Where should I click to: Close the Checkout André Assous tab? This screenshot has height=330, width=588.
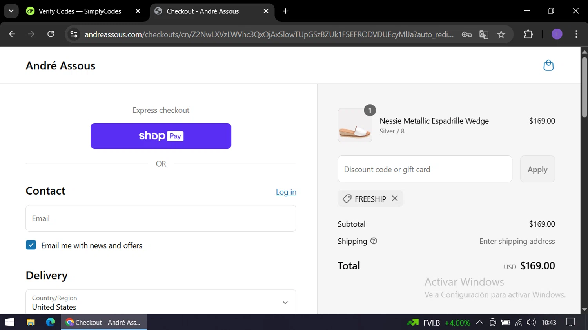(266, 11)
